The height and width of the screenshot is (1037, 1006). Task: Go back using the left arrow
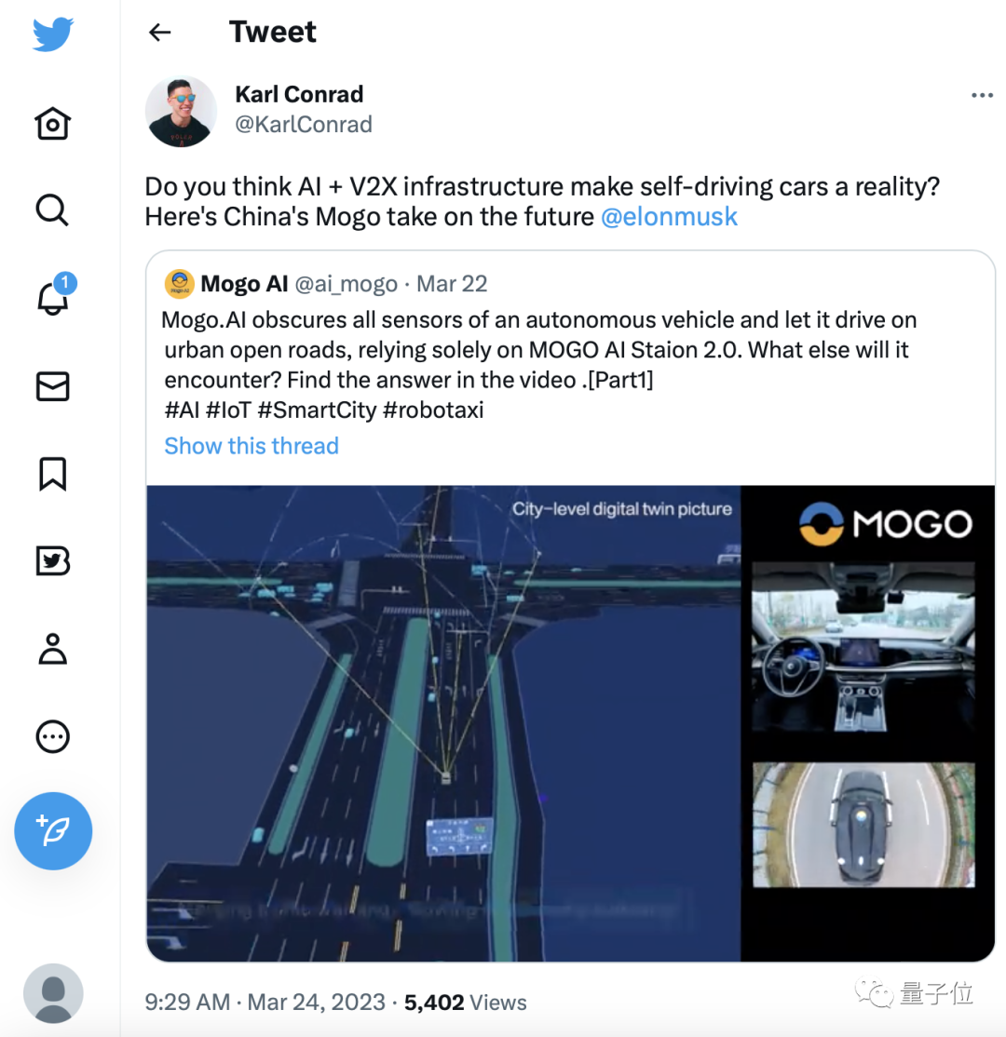tap(159, 32)
